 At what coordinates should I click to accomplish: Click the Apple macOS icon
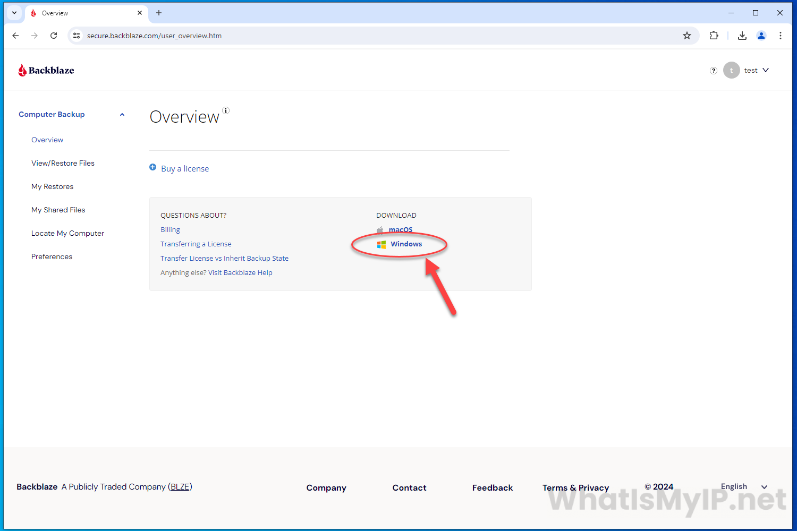(x=380, y=230)
